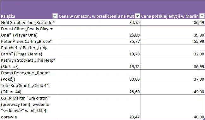Viewport: 205px width, 120px height.
Task: Select the G.R.R.Martin Gra o tron cell
Action: (x=29, y=107)
